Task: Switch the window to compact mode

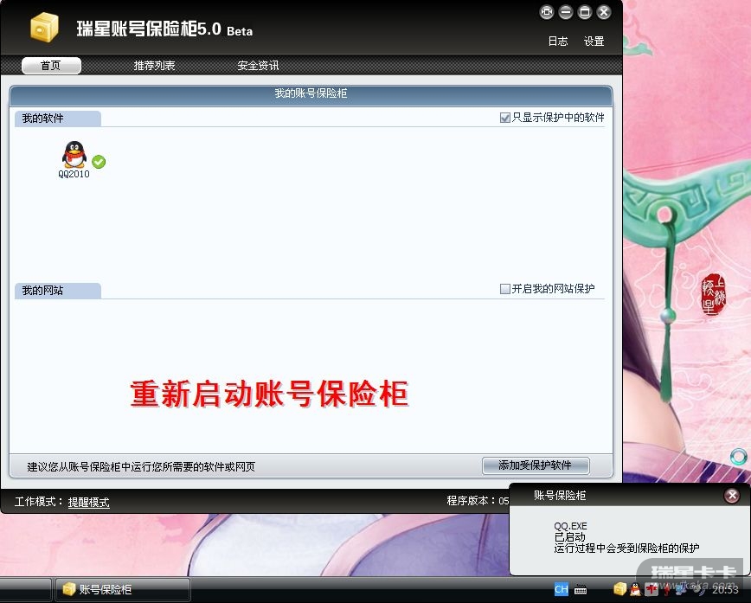Action: coord(547,12)
